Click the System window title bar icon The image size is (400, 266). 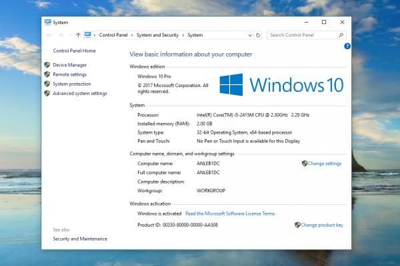(48, 22)
